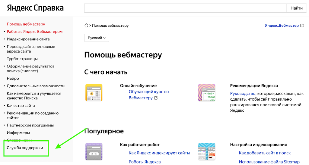The height and width of the screenshot is (165, 309).
Task: Open Обучающий курс по Вебмастеру link
Action: coord(149,95)
